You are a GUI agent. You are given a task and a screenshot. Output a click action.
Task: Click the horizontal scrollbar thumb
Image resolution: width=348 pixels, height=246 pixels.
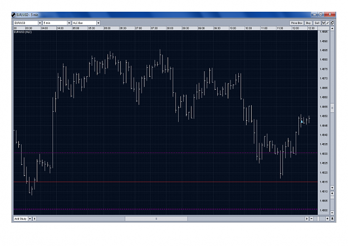click(x=156, y=219)
